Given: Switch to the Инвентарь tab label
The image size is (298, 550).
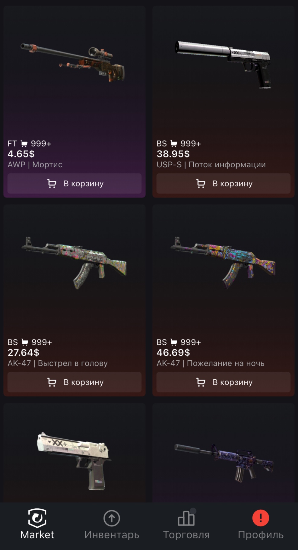Looking at the screenshot, I should pos(112,535).
